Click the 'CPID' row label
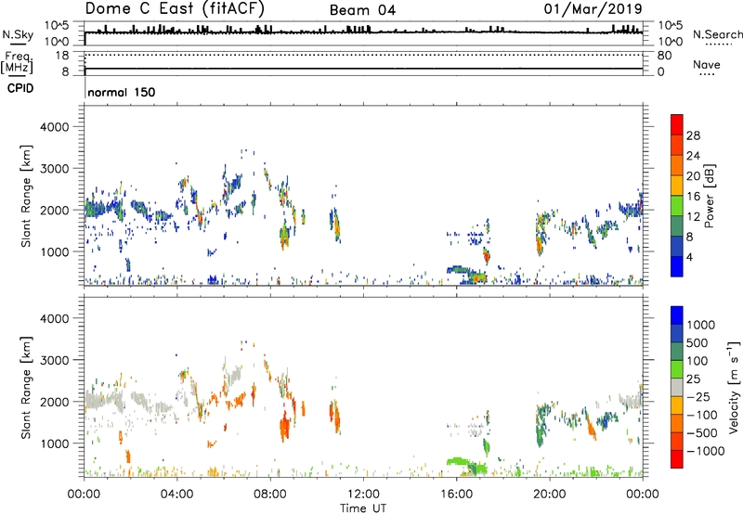Viewport: 743px width, 514px height. coord(20,88)
